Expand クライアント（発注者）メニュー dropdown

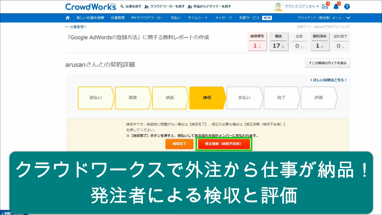pos(324,18)
